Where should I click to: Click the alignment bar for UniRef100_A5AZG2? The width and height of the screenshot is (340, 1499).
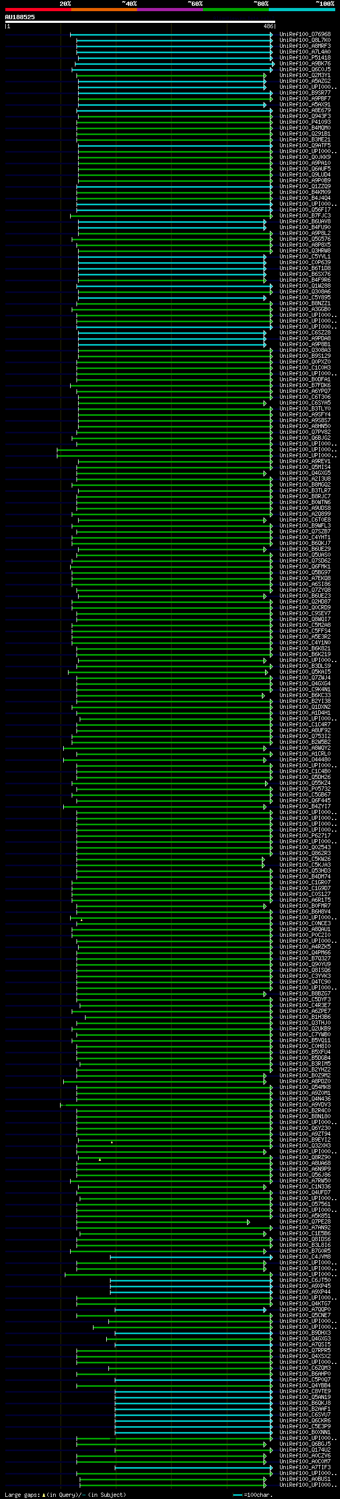pos(172,81)
